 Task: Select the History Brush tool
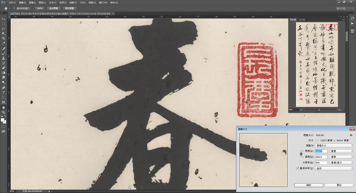coord(4,63)
